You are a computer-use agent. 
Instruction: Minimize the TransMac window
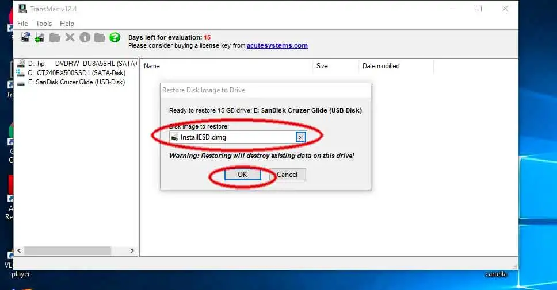[453, 9]
